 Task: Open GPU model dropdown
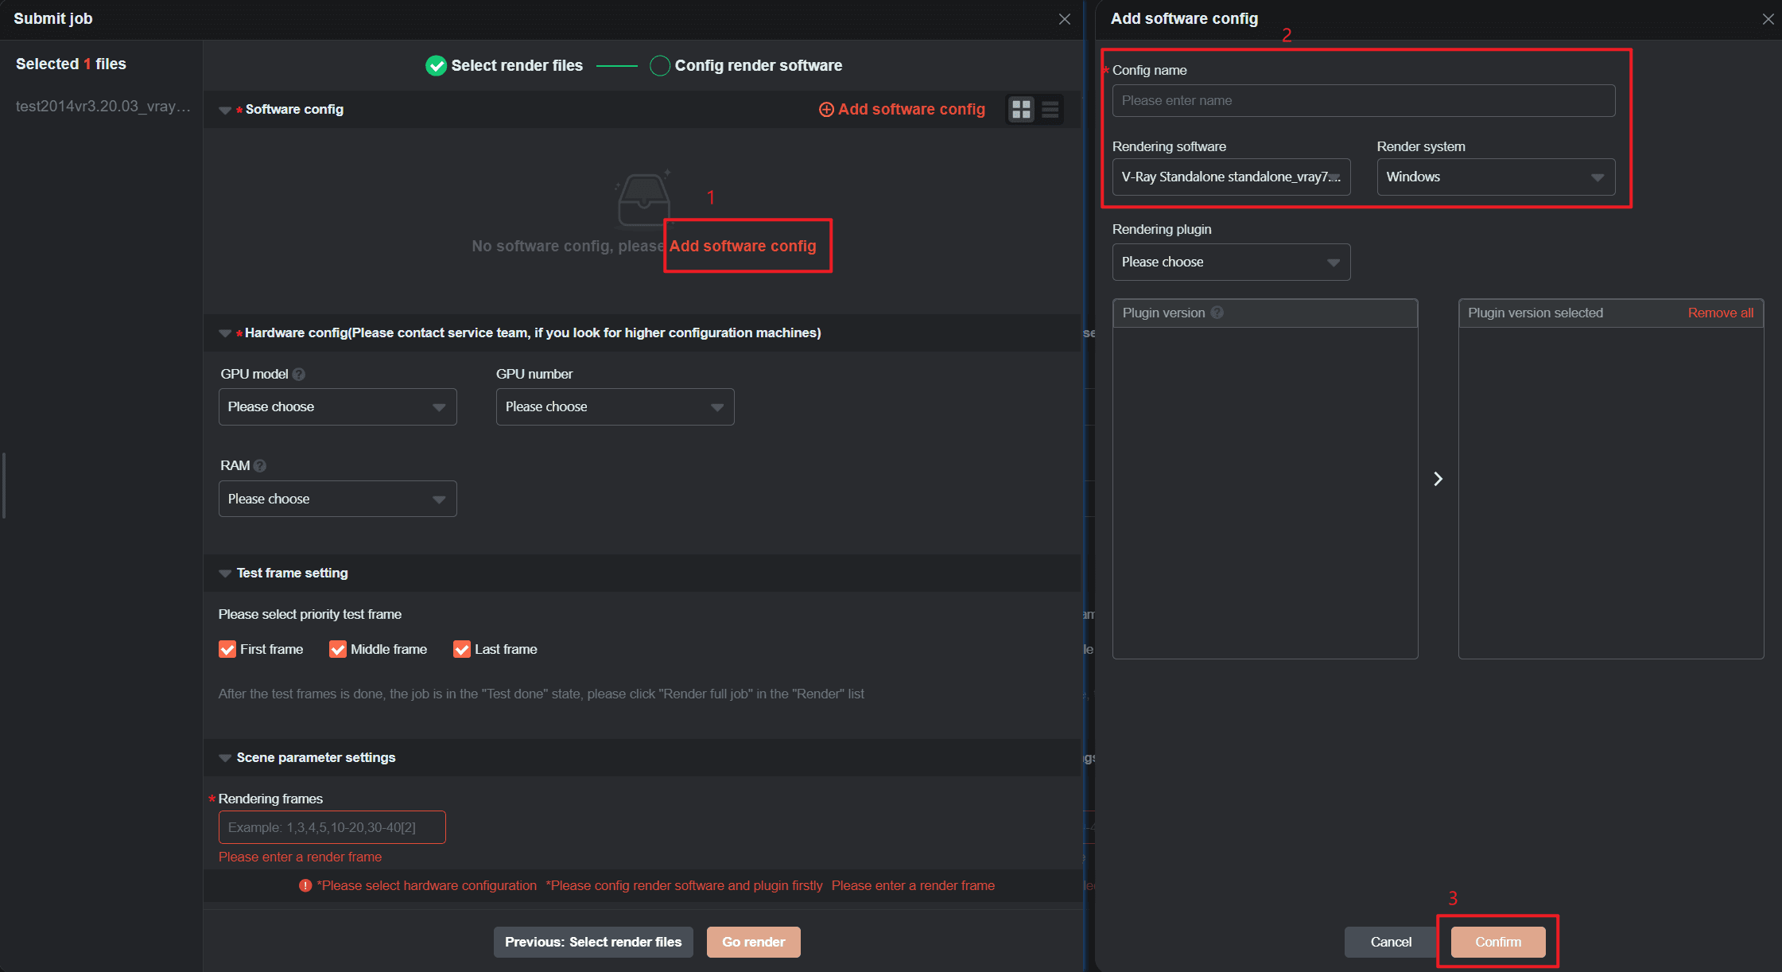(x=337, y=406)
